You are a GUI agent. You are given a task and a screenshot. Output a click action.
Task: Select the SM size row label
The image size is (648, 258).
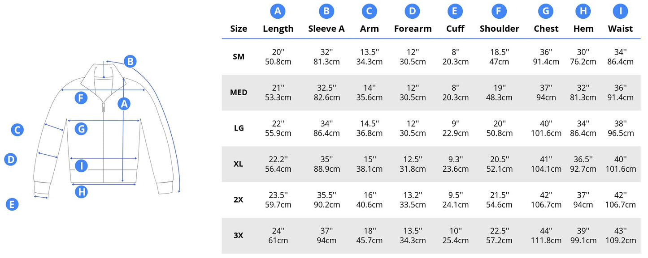tap(239, 57)
